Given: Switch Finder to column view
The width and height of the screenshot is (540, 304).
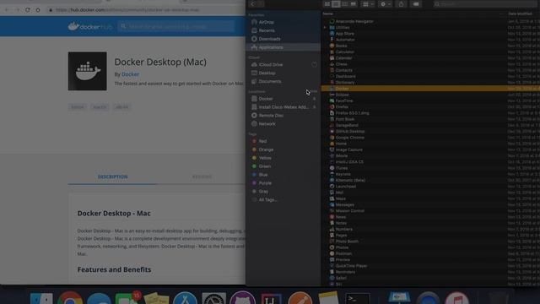Looking at the screenshot, I should pyautogui.click(x=344, y=4).
